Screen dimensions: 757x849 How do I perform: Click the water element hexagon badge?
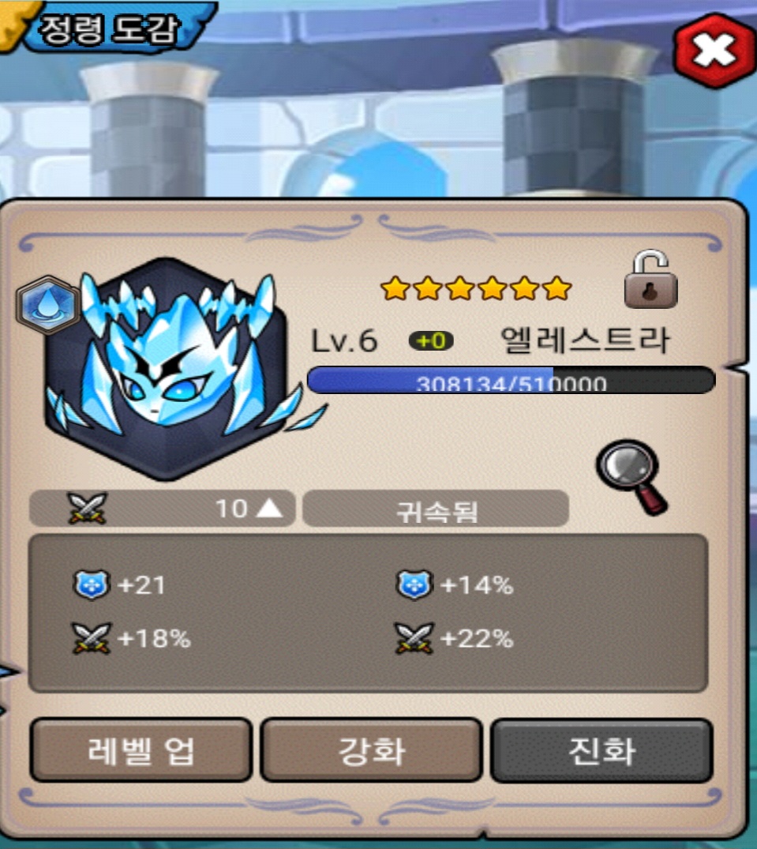tap(47, 304)
